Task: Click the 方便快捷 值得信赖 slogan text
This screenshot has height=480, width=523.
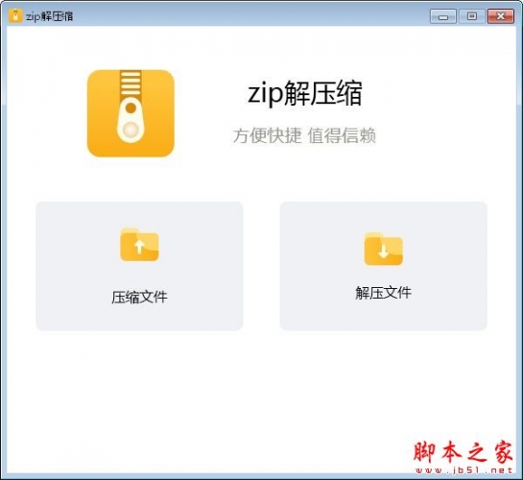Action: (x=304, y=135)
